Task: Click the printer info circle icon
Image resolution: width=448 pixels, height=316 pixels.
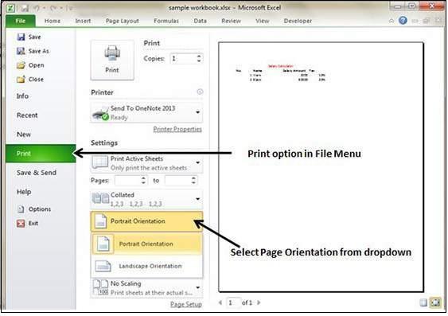Action: pos(200,92)
